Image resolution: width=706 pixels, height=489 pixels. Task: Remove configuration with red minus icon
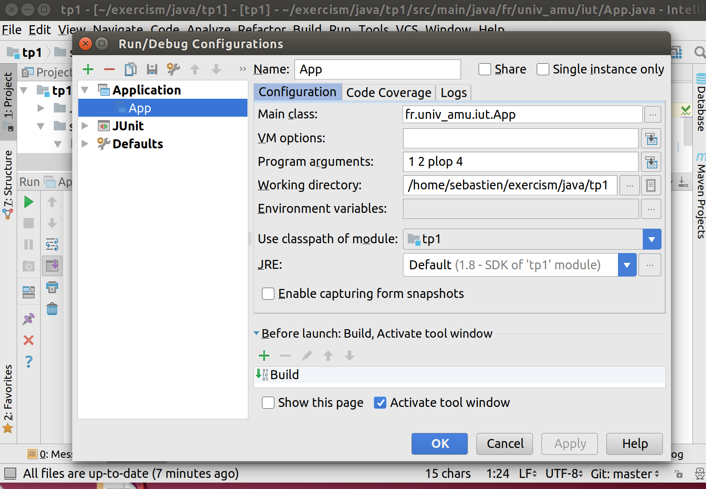(x=109, y=69)
